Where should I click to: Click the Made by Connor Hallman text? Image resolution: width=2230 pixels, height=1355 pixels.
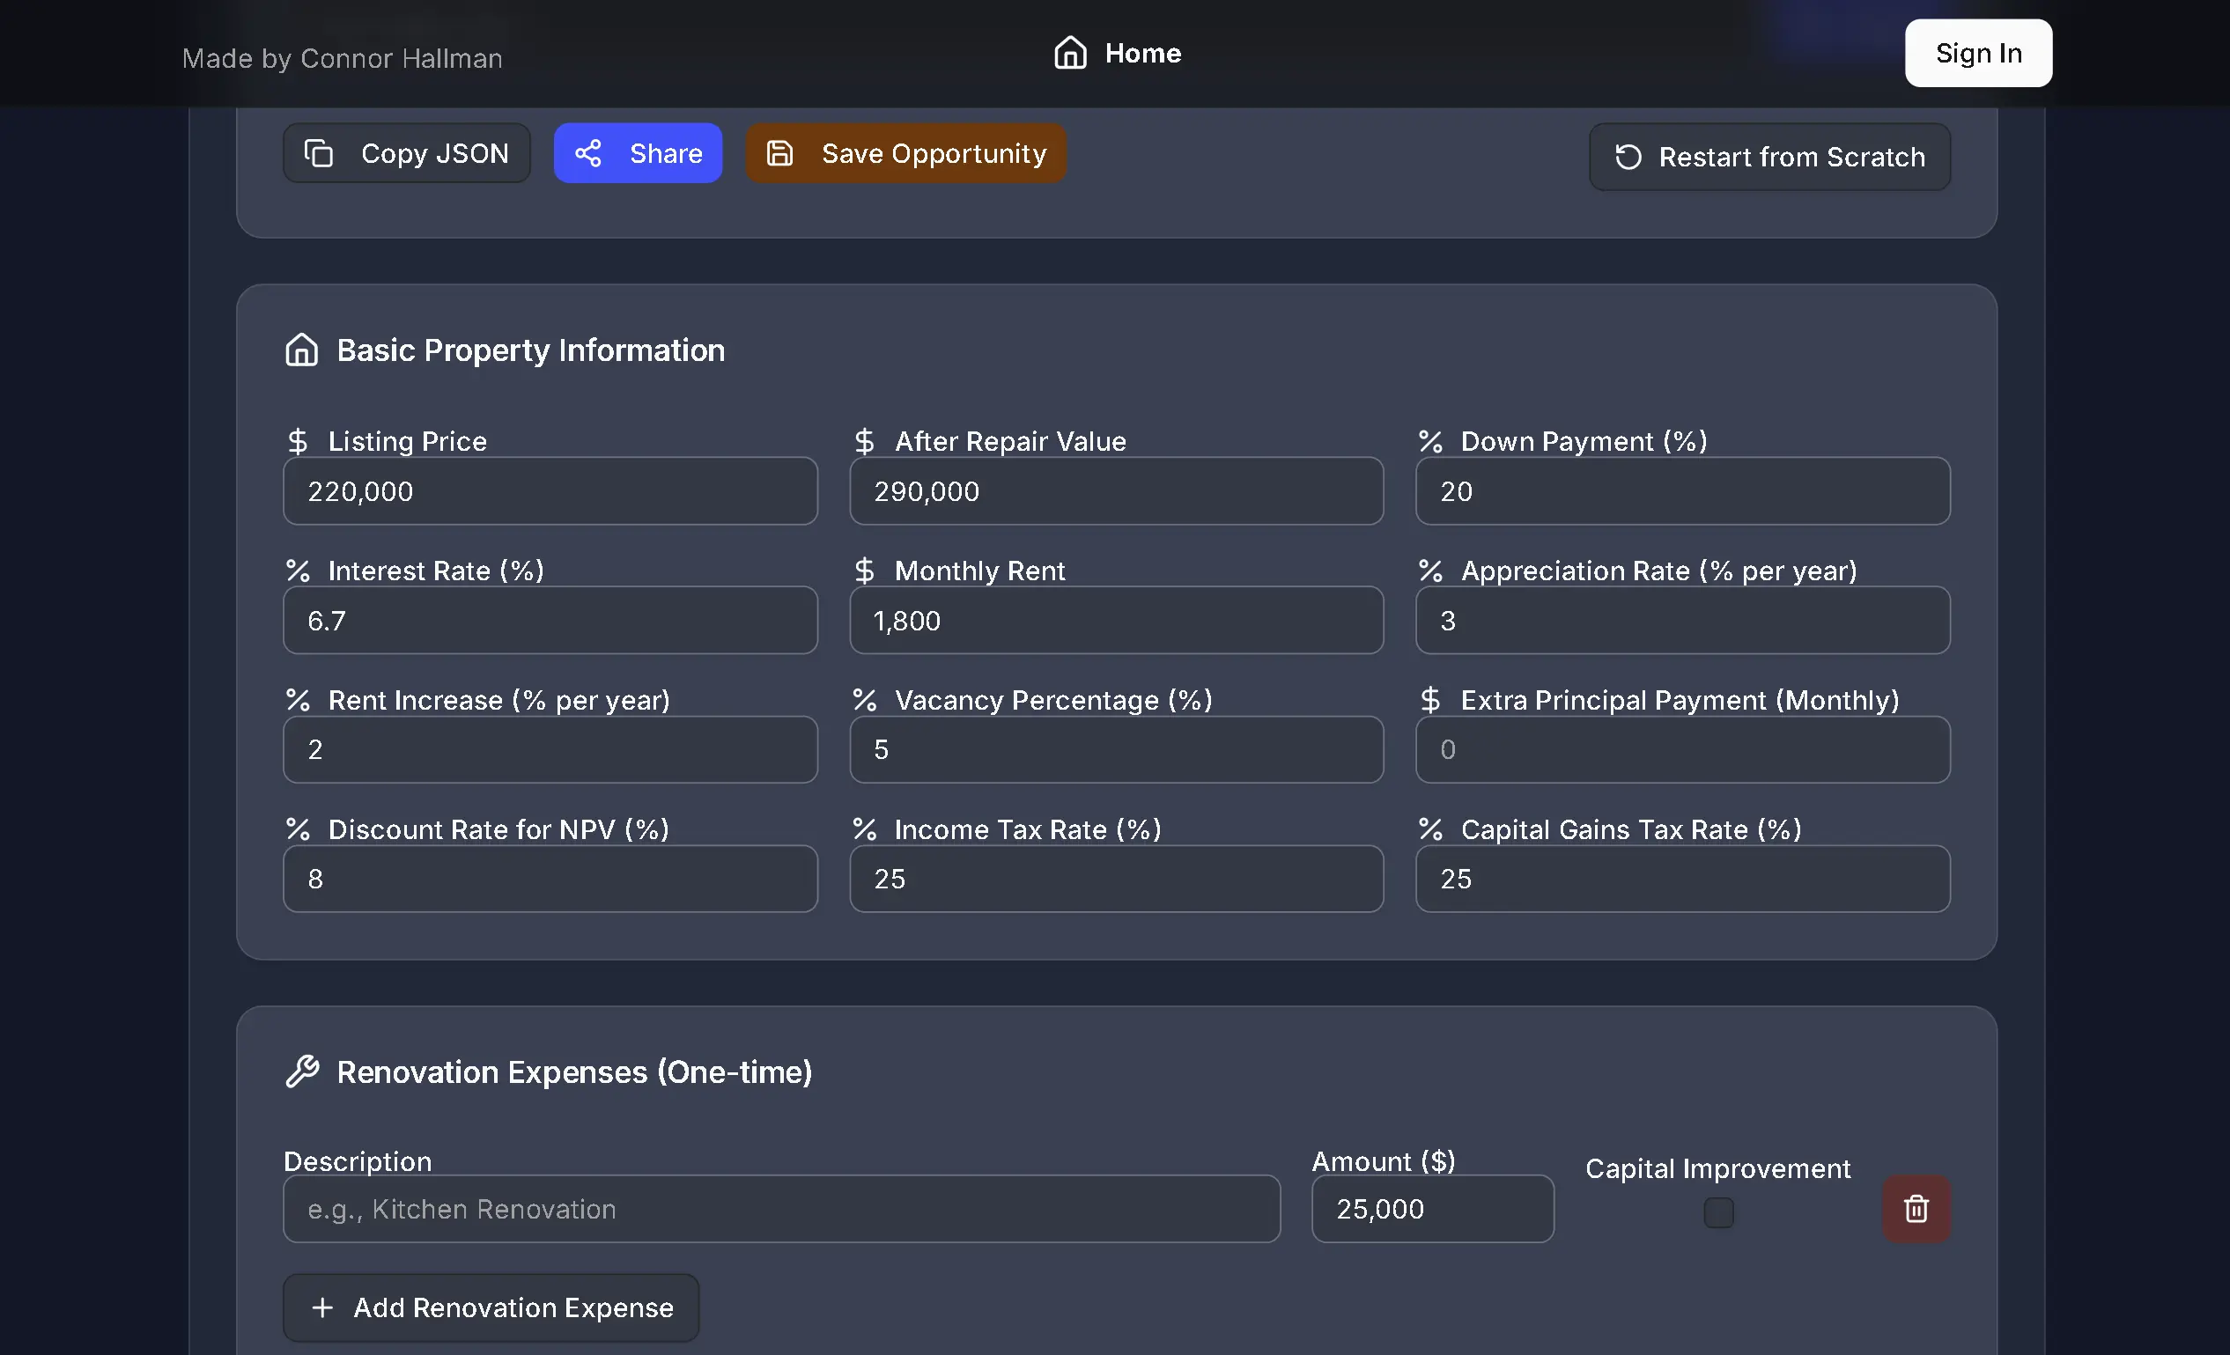[342, 58]
